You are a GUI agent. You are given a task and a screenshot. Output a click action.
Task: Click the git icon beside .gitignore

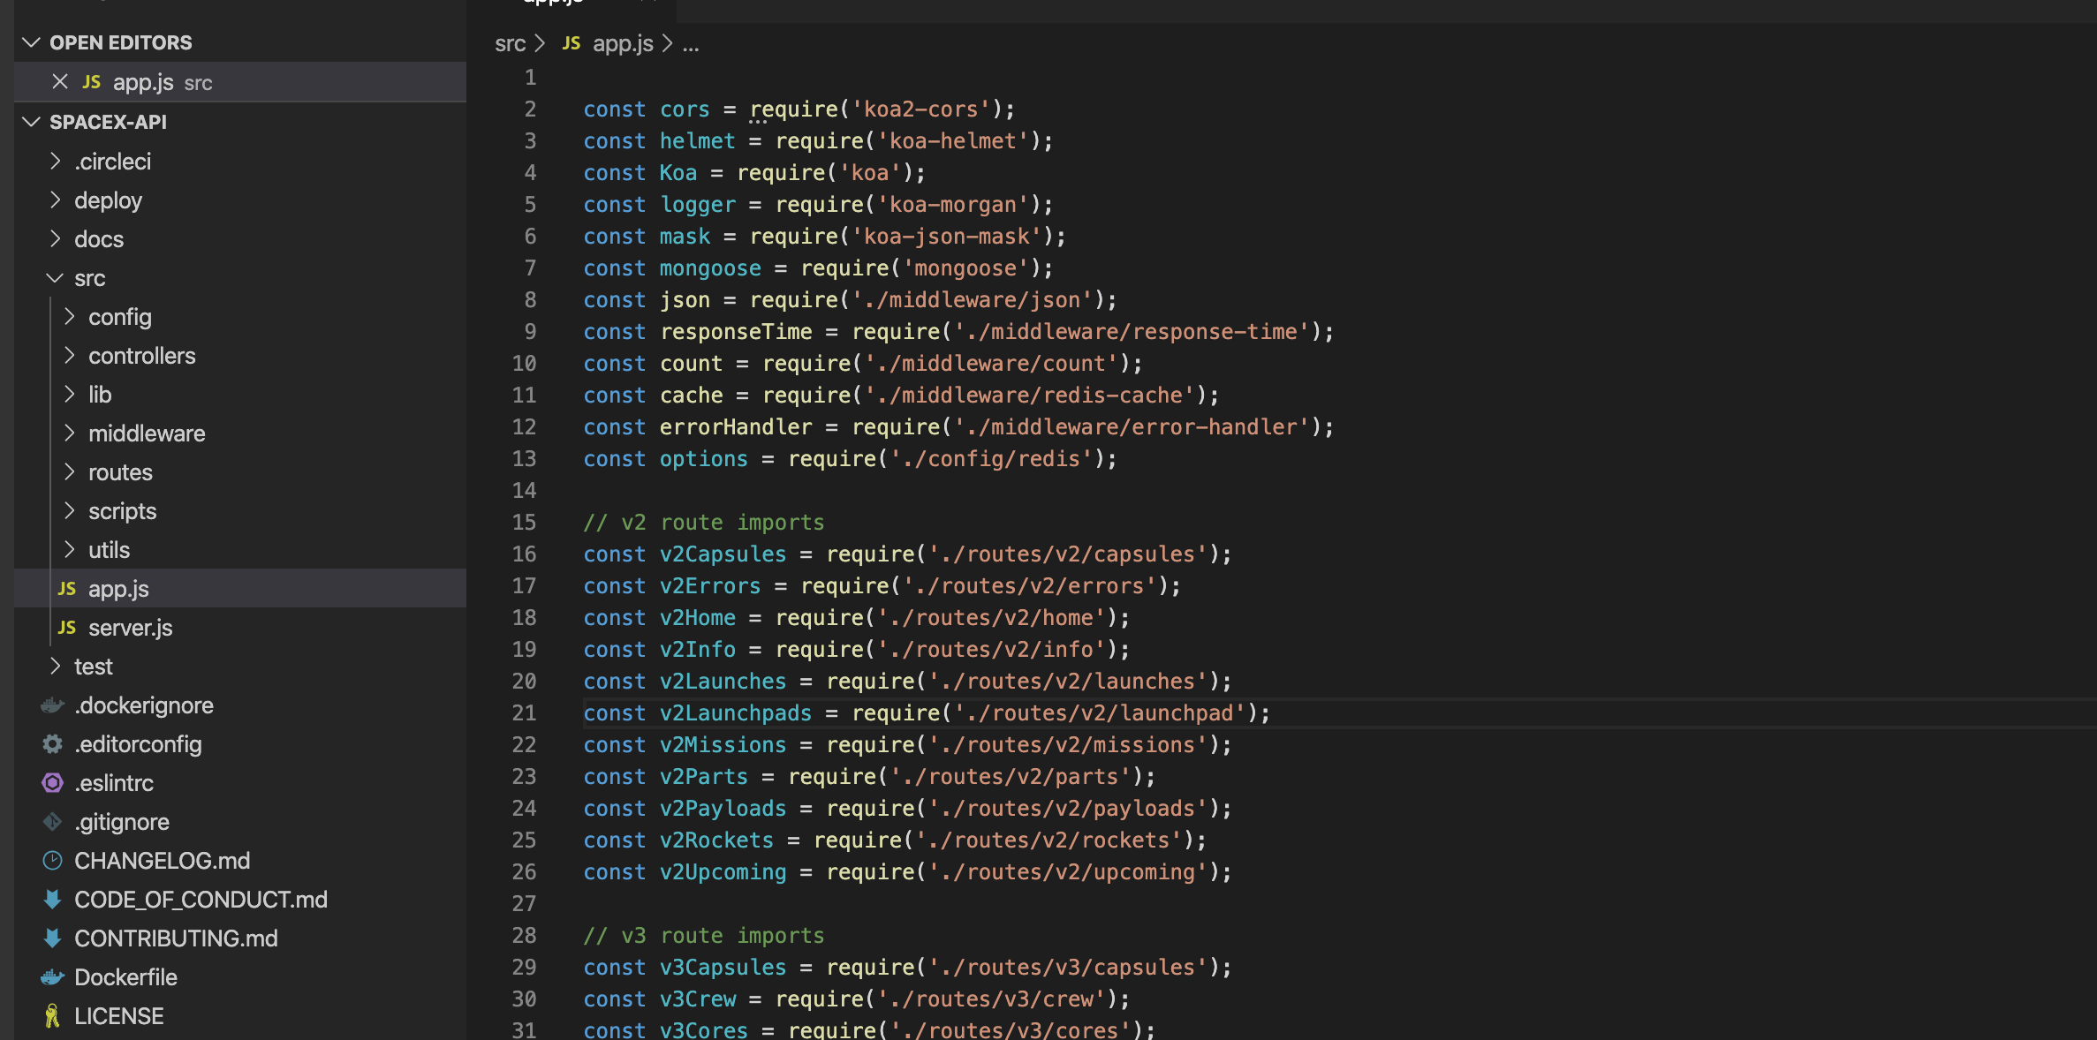pos(53,822)
